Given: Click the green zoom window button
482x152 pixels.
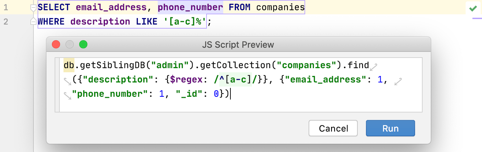Looking at the screenshot, I should click(x=83, y=44).
